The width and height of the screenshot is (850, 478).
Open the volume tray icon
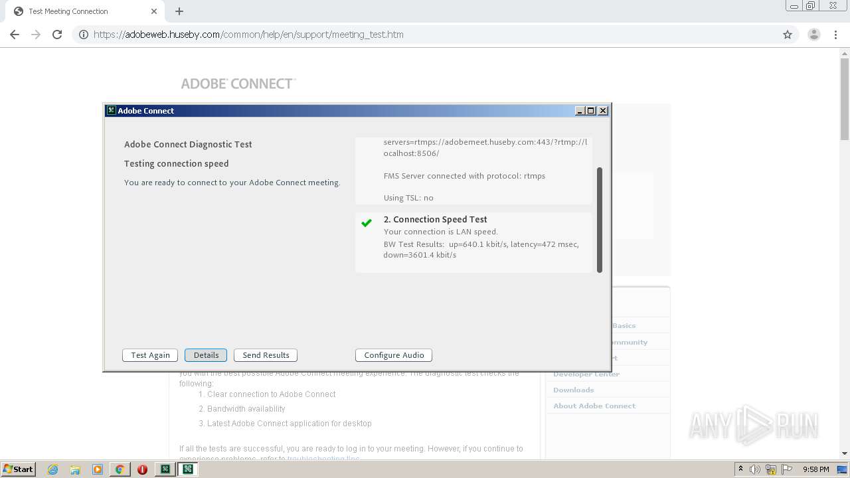tap(755, 469)
